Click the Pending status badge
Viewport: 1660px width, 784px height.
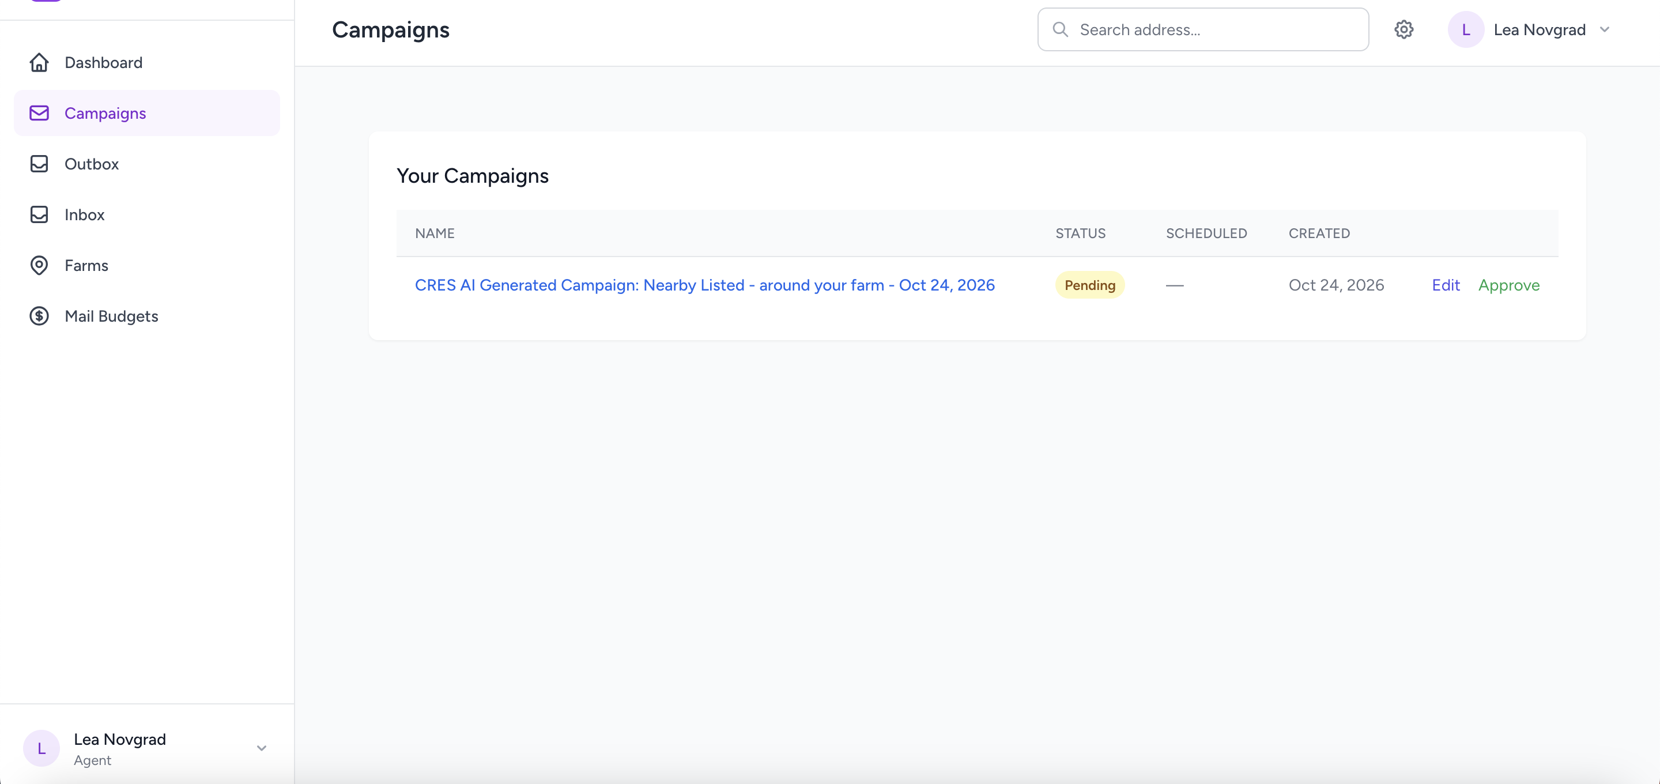click(x=1090, y=285)
